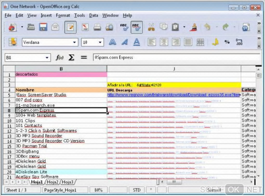The image size is (265, 196).
Task: Apply justified alignment
Action: pos(188,42)
